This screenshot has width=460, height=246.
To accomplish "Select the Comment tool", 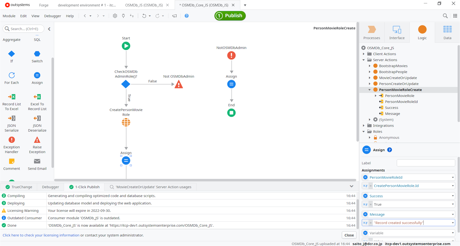I will [11, 164].
